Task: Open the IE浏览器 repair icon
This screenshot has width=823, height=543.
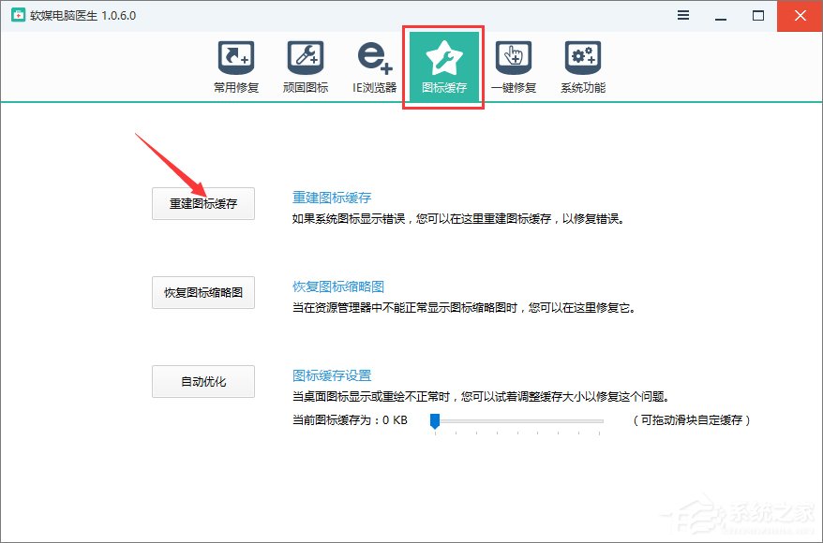Action: 373,56
